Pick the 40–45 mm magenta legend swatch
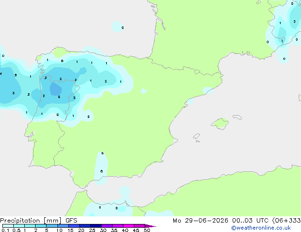 pos(129,226)
